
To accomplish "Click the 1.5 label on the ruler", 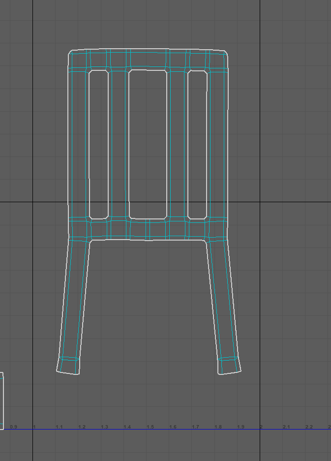I will click(150, 427).
